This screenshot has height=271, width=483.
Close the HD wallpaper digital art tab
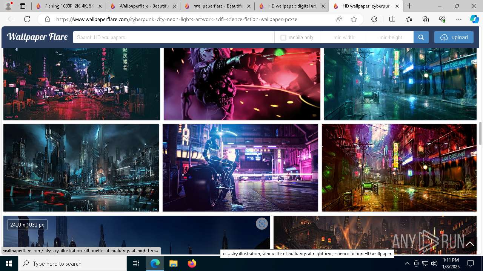(323, 6)
